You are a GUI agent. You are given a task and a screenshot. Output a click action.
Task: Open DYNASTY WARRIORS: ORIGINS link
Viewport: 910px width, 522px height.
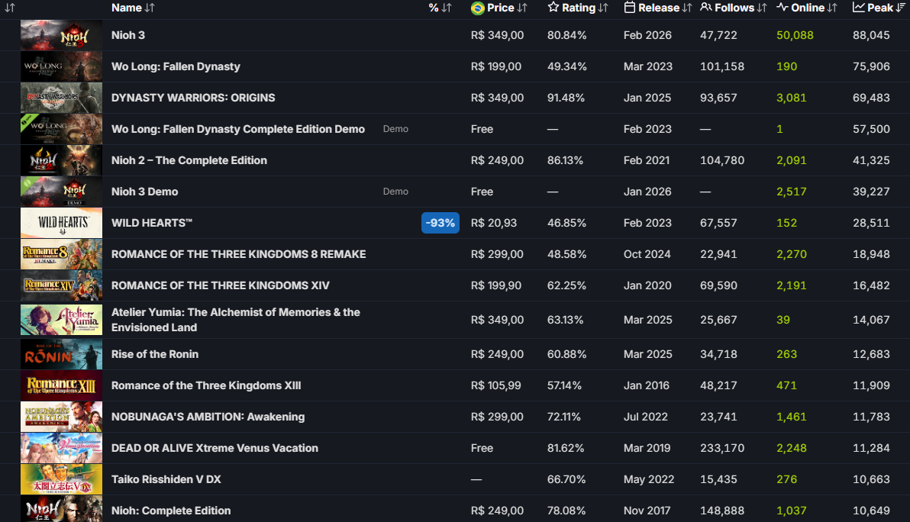click(193, 98)
